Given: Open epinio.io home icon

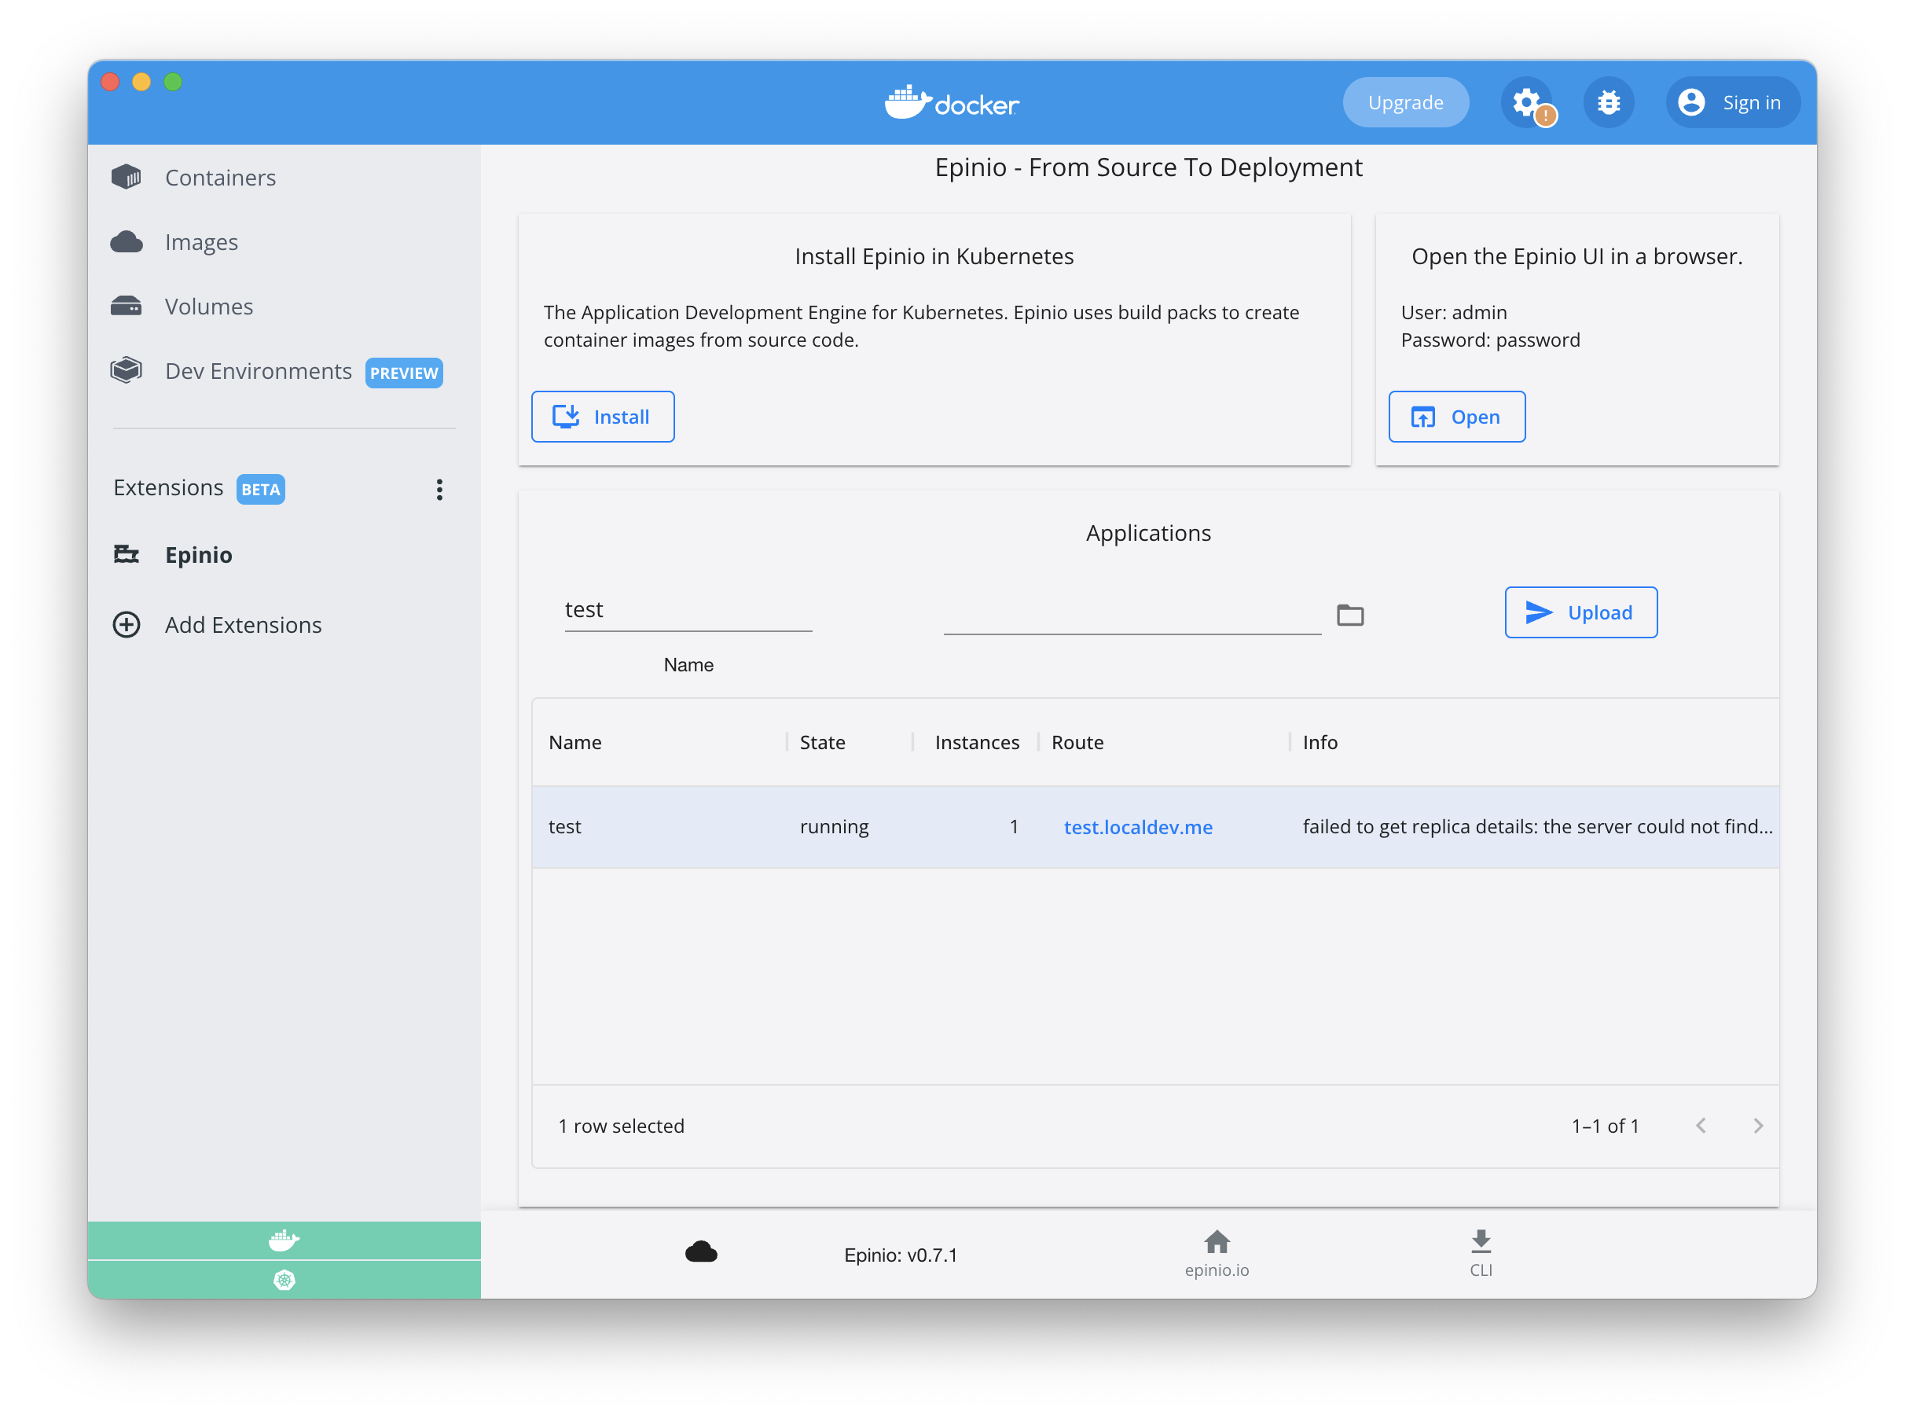Looking at the screenshot, I should click(x=1216, y=1242).
